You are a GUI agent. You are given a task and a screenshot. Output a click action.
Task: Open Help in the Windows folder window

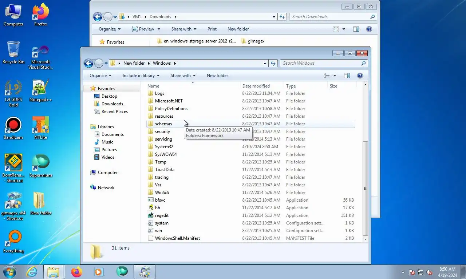point(360,76)
